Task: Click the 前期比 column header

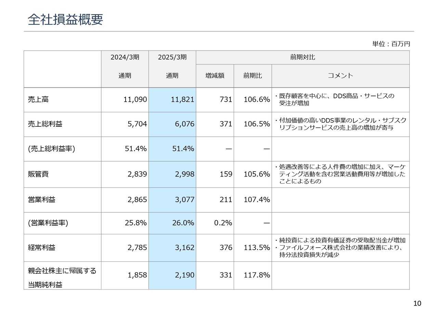Action: coord(253,76)
